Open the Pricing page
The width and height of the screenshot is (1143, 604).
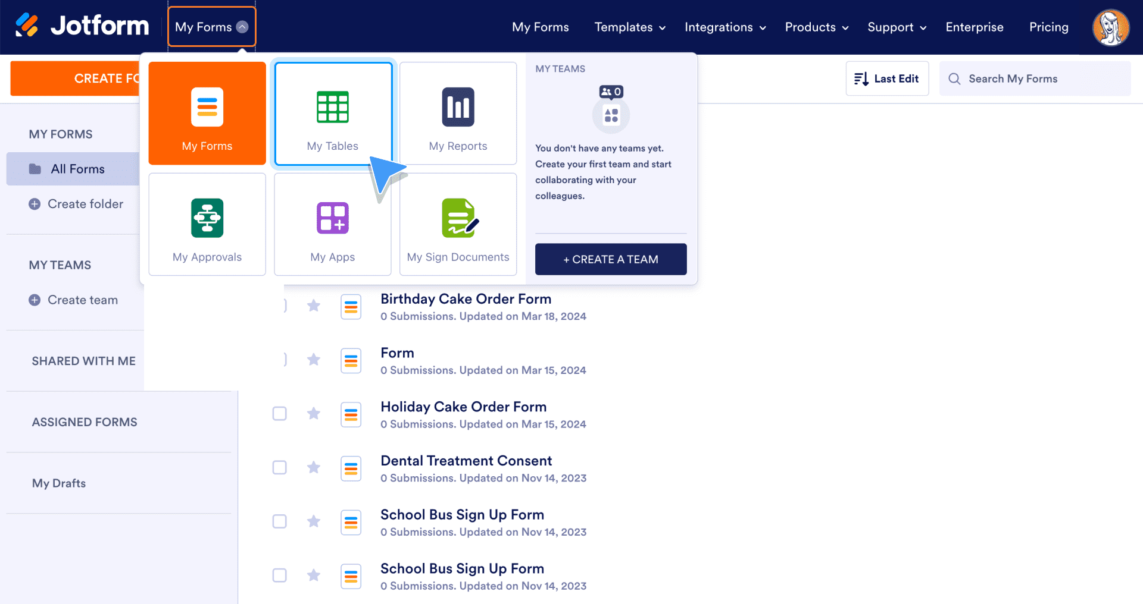click(1048, 27)
